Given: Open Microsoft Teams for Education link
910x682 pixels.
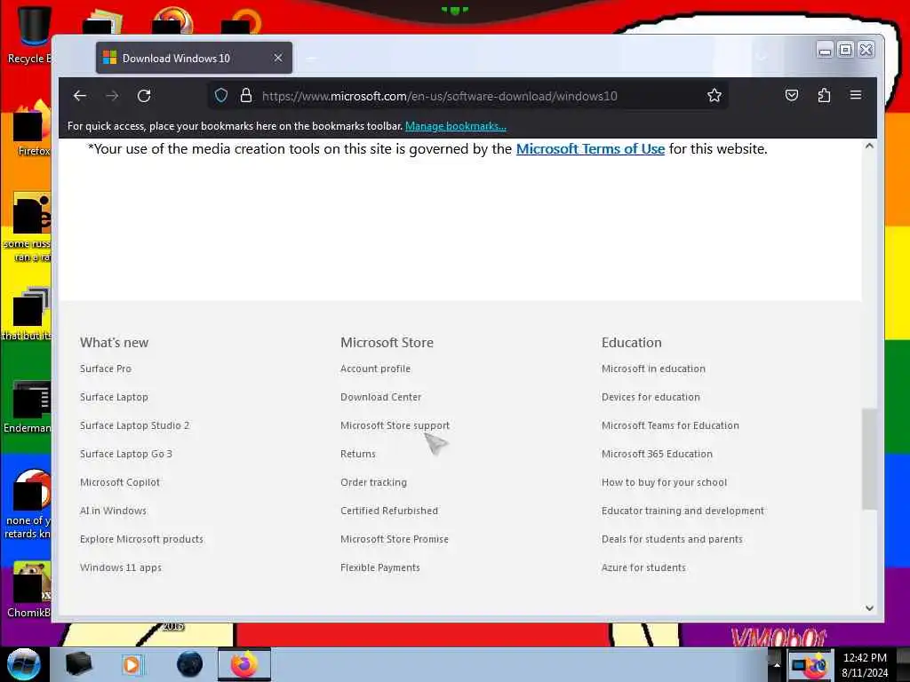Looking at the screenshot, I should [x=670, y=425].
